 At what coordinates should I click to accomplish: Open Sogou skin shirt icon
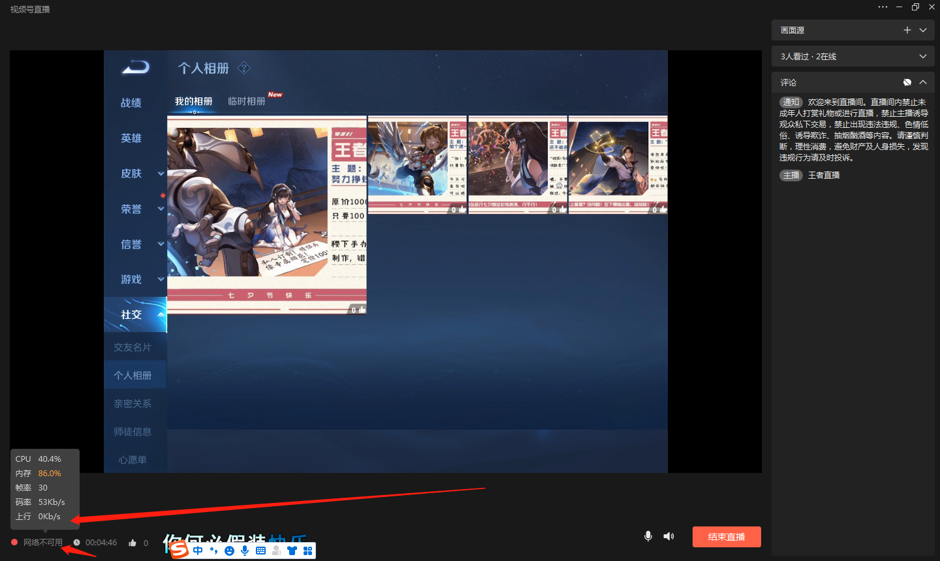(x=292, y=551)
